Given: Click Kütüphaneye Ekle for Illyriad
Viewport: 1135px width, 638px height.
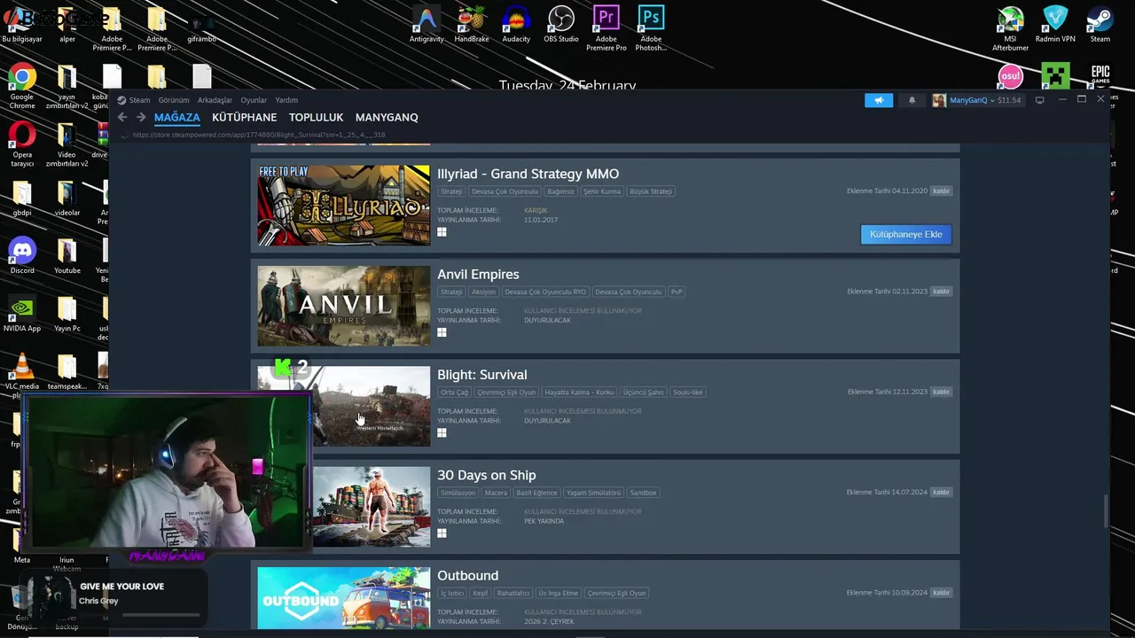Looking at the screenshot, I should [905, 234].
